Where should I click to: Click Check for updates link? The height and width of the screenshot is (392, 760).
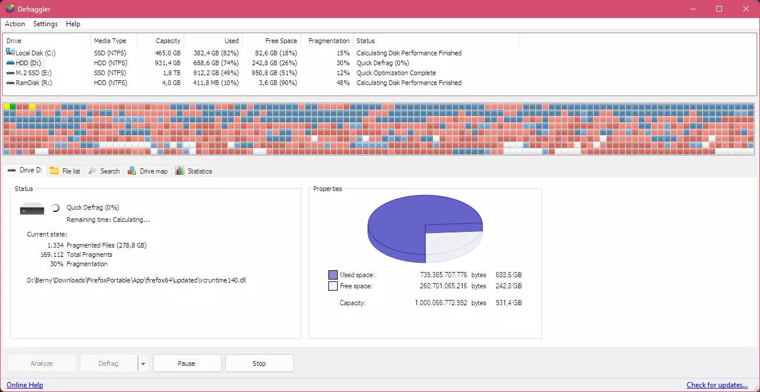click(717, 385)
